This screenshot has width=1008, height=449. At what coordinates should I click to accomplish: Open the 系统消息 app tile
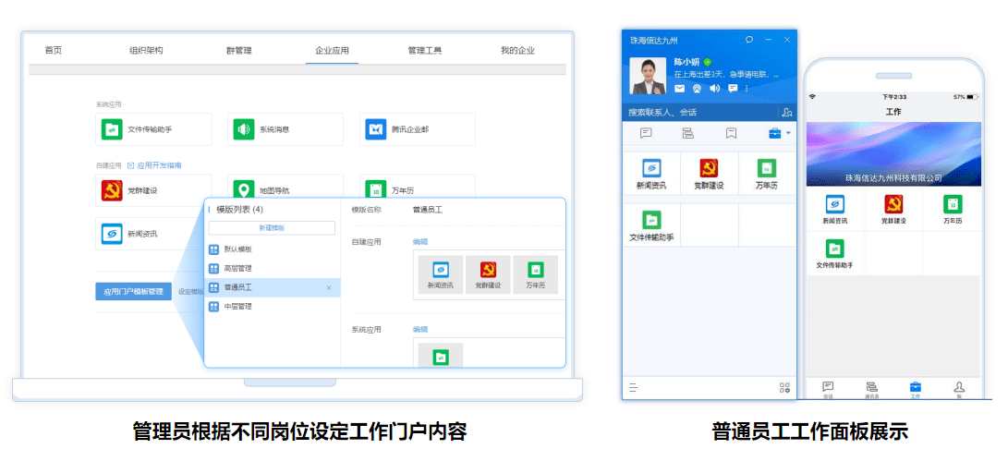coord(285,129)
